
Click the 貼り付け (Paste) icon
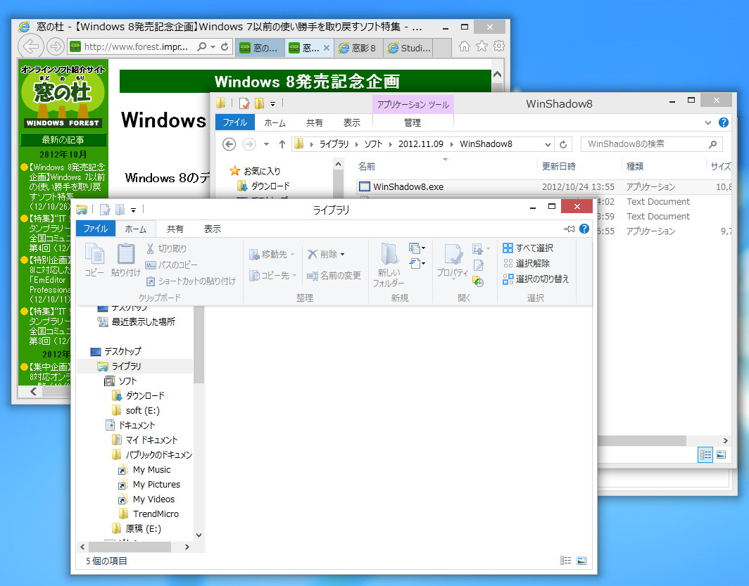click(125, 258)
